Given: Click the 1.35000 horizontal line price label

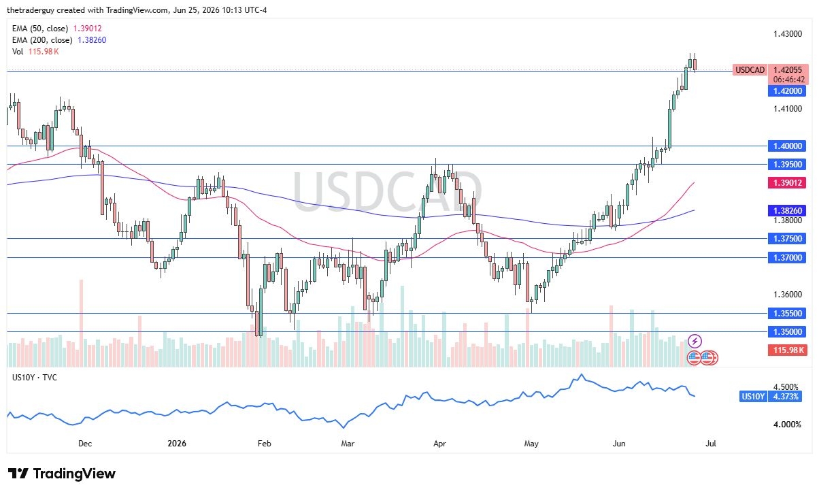Looking at the screenshot, I should (x=788, y=332).
